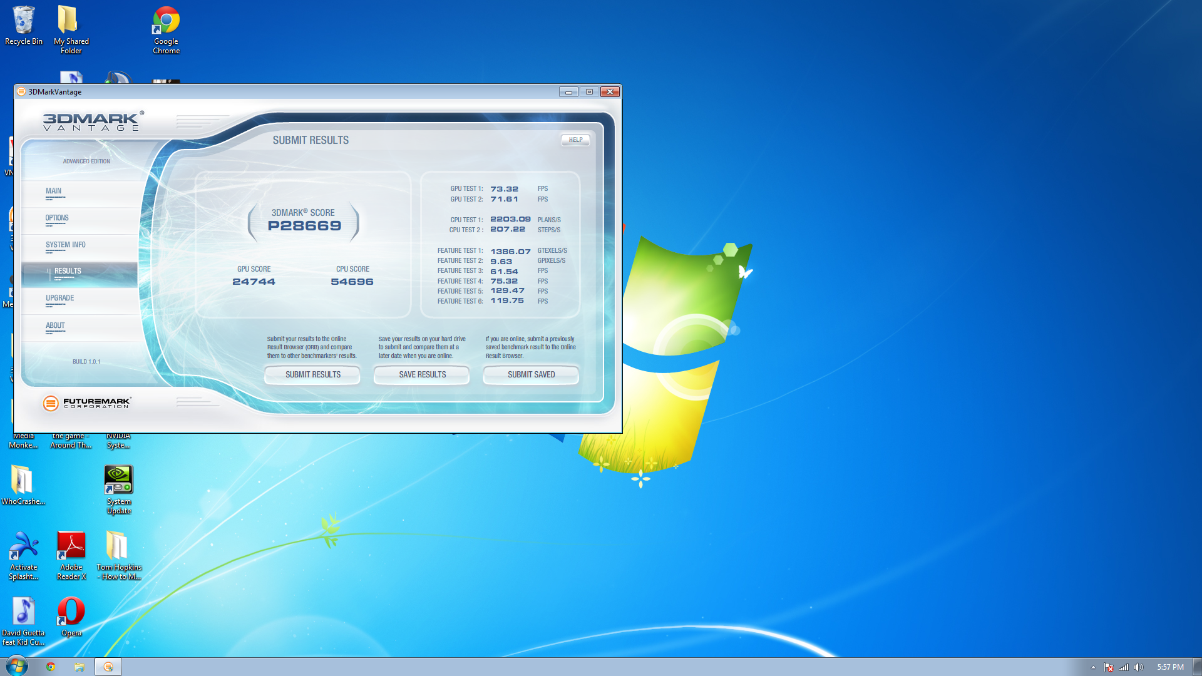Launch Opera browser desktop shortcut

coord(71,617)
